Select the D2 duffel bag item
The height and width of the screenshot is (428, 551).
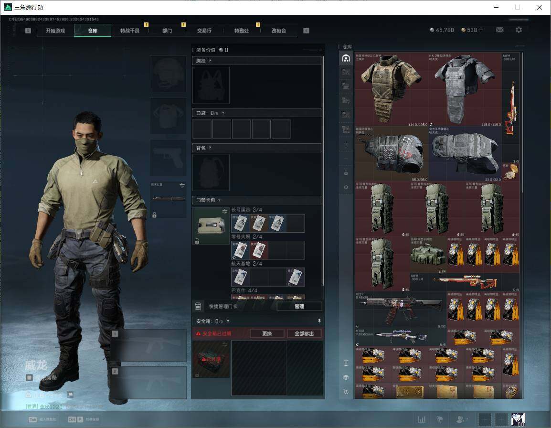pyautogui.click(x=428, y=255)
